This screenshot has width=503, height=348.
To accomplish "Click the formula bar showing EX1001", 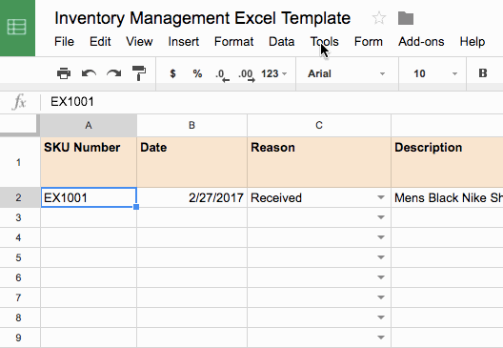I will pos(272,102).
